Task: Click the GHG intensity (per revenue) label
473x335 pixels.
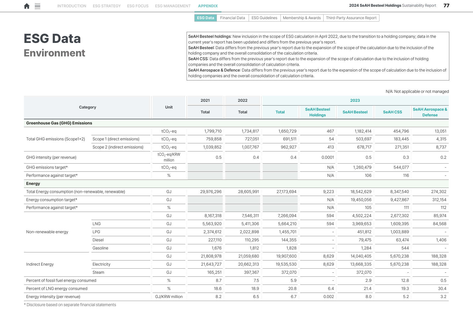Action: (x=51, y=157)
